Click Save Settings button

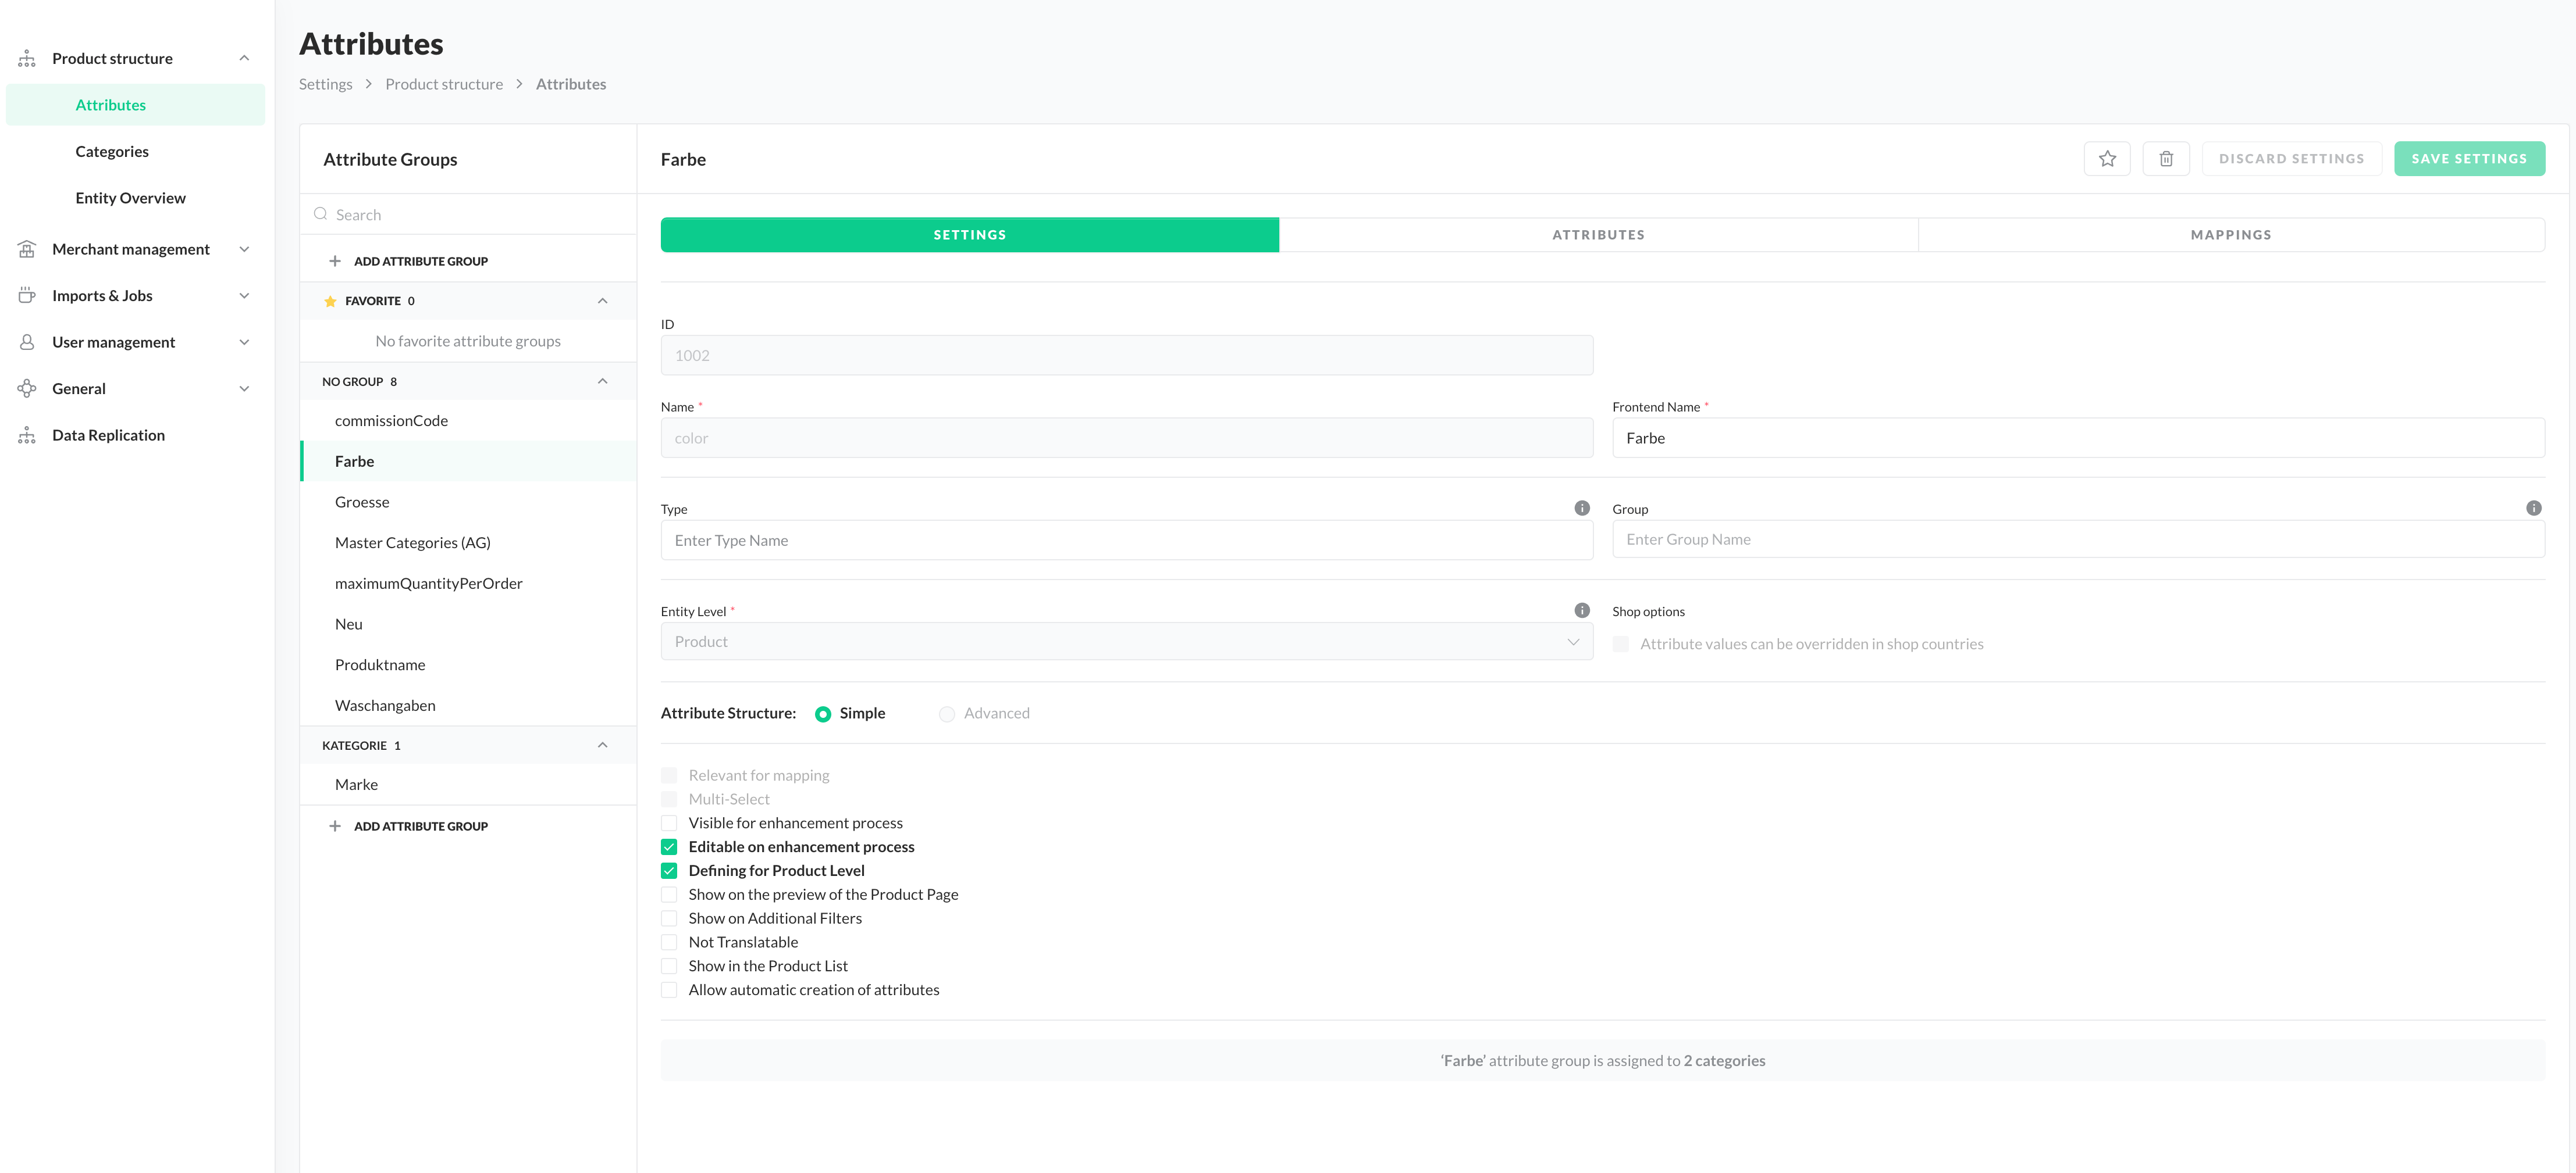tap(2468, 159)
